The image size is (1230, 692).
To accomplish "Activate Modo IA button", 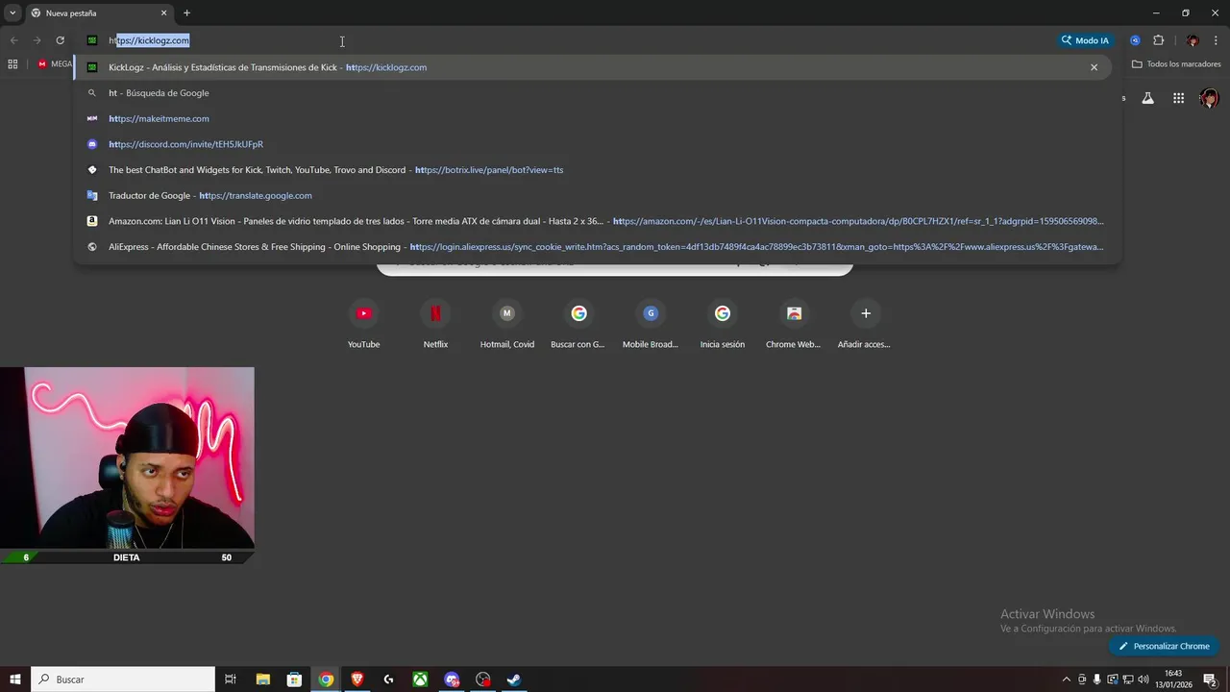I will [1085, 40].
